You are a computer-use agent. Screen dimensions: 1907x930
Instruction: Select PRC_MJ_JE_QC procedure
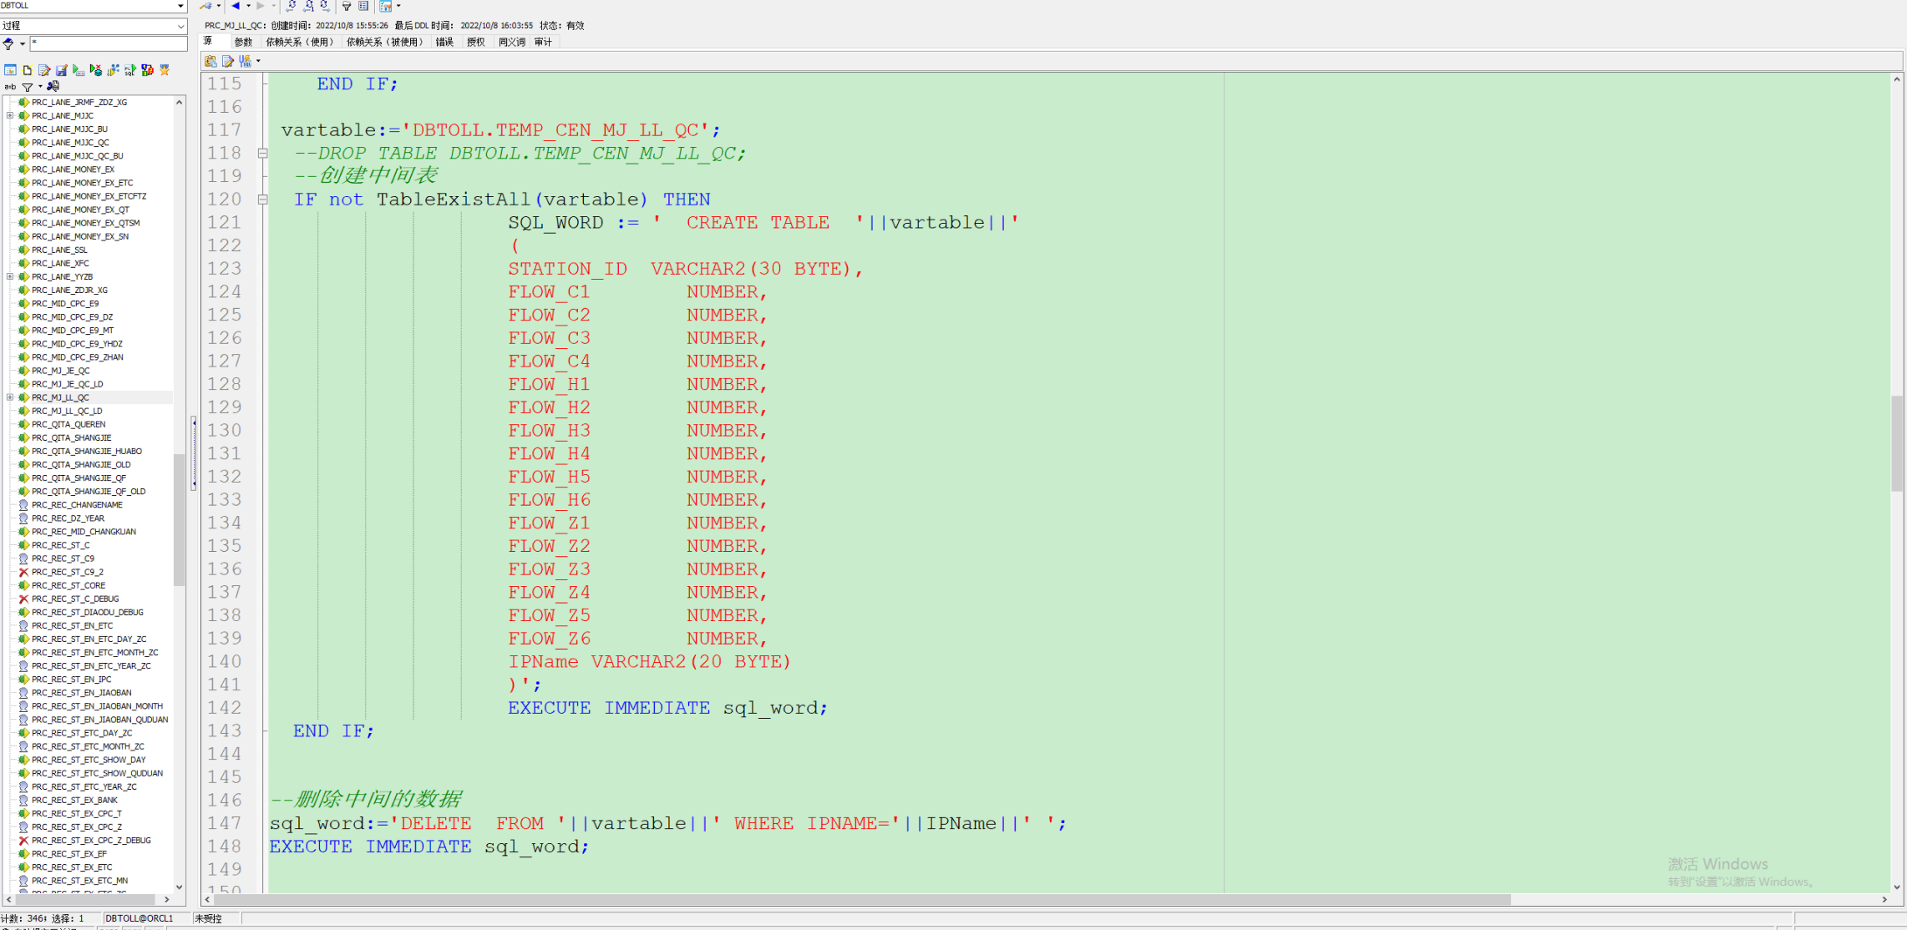coord(60,371)
